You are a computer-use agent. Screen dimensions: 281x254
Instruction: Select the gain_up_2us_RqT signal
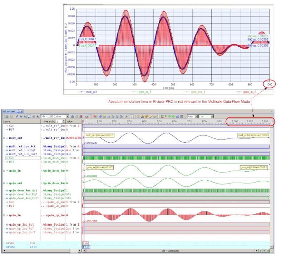click(21, 229)
